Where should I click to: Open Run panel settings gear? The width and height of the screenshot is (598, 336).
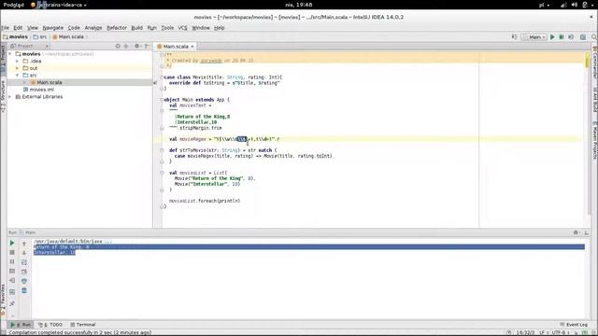coord(577,232)
